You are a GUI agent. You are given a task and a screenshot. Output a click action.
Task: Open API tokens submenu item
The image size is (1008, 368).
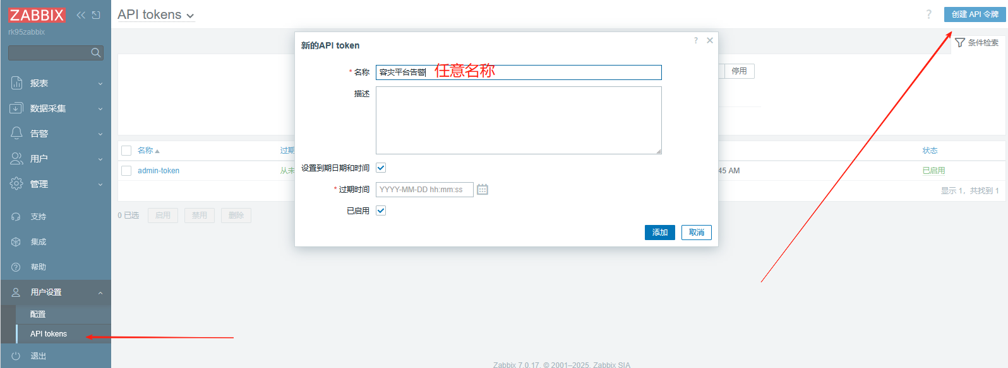point(49,334)
